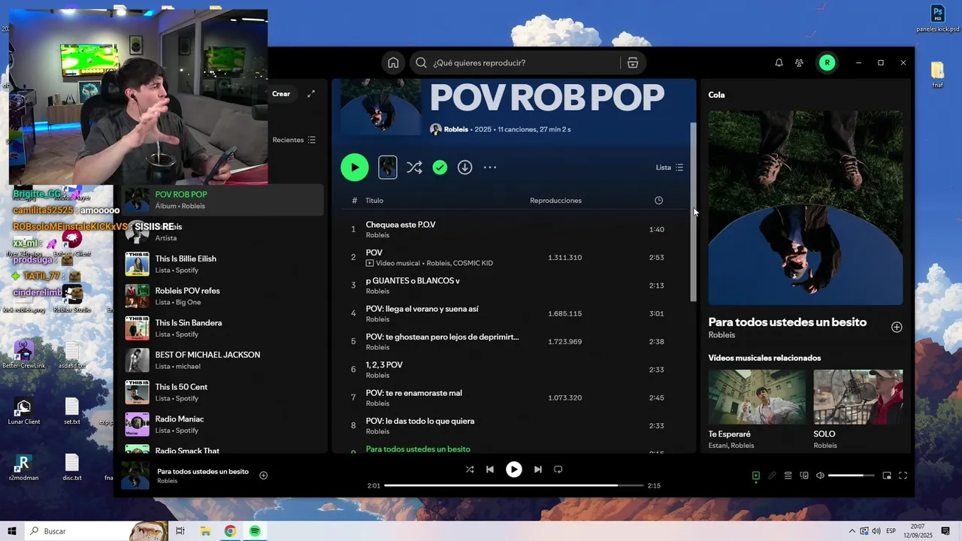962x541 pixels.
Task: Open the Te Esperaré music video thumbnail
Action: point(757,397)
